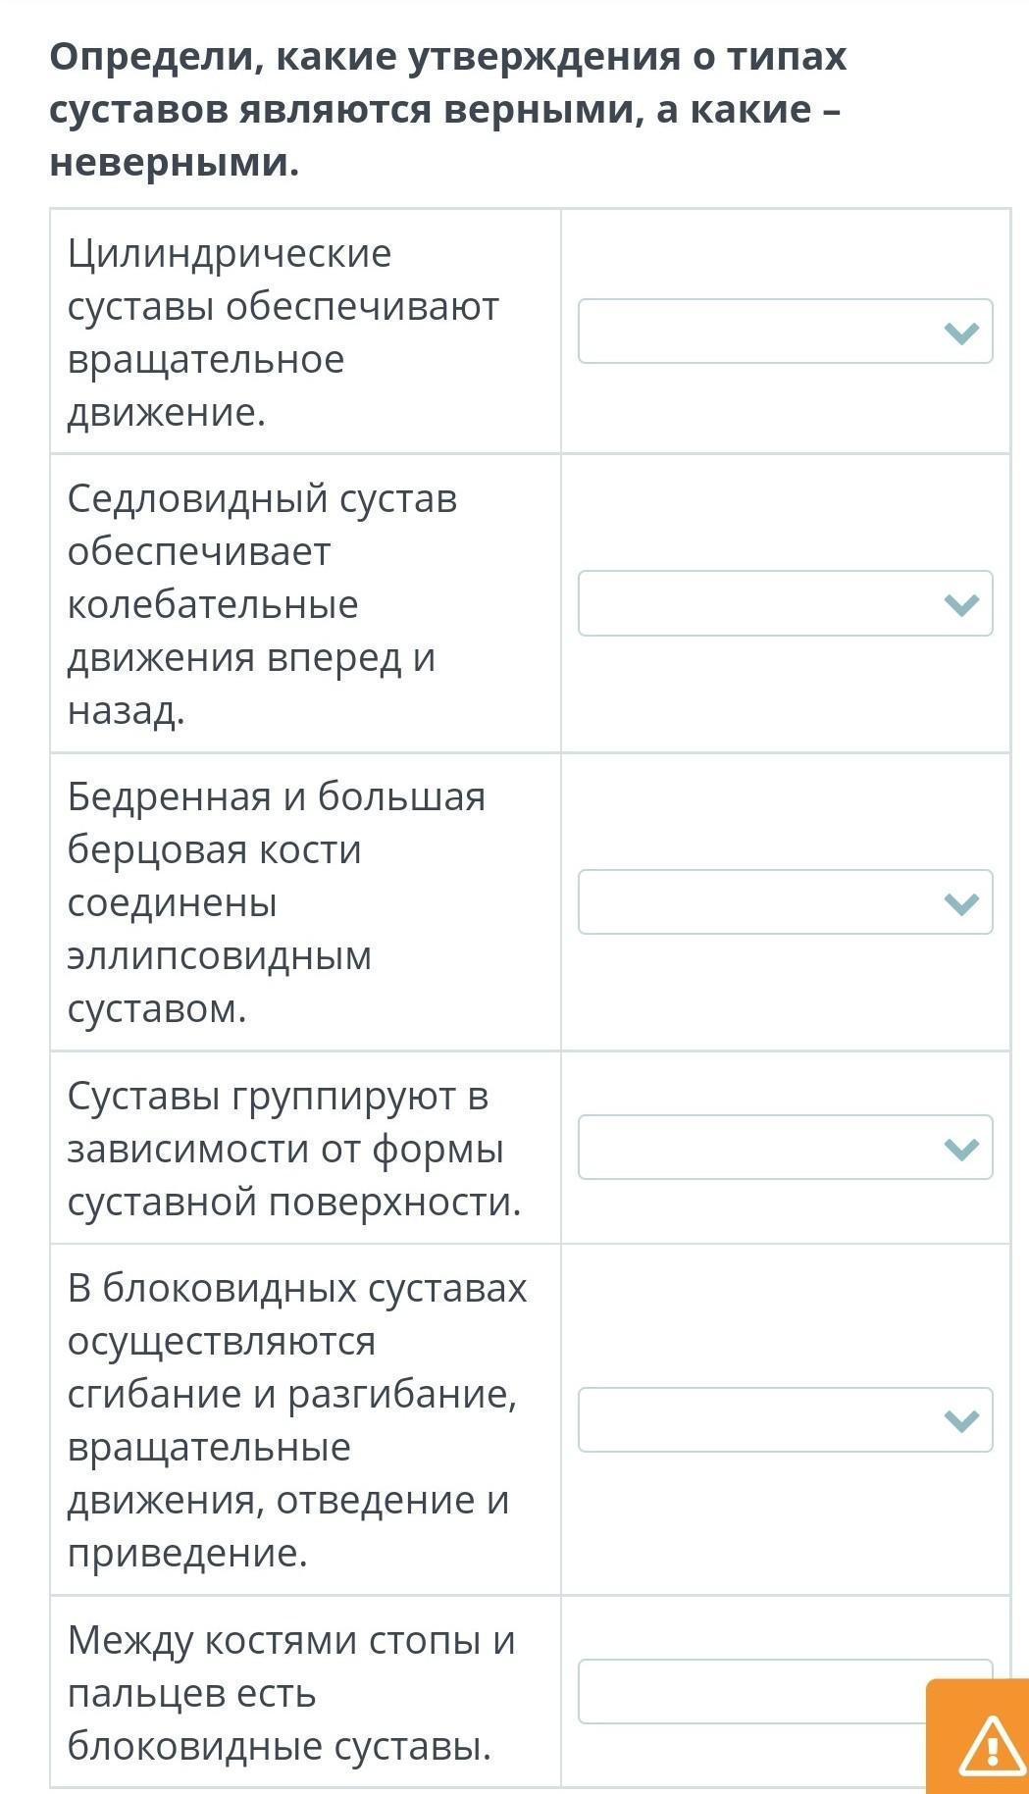
Task: Select the question heading about joint types
Action: 447,110
